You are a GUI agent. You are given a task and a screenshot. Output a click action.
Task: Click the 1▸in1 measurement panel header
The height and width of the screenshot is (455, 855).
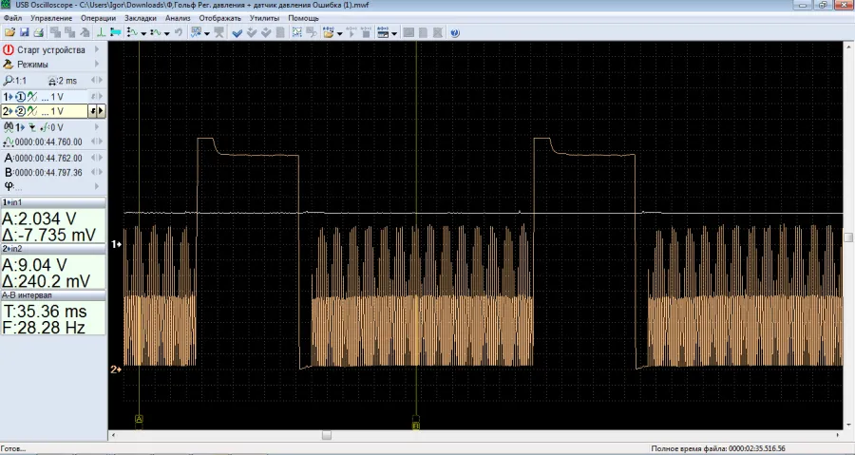[x=53, y=202]
